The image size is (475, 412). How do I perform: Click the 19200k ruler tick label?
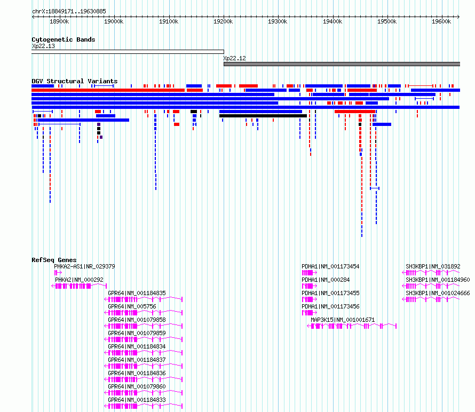pyautogui.click(x=223, y=21)
